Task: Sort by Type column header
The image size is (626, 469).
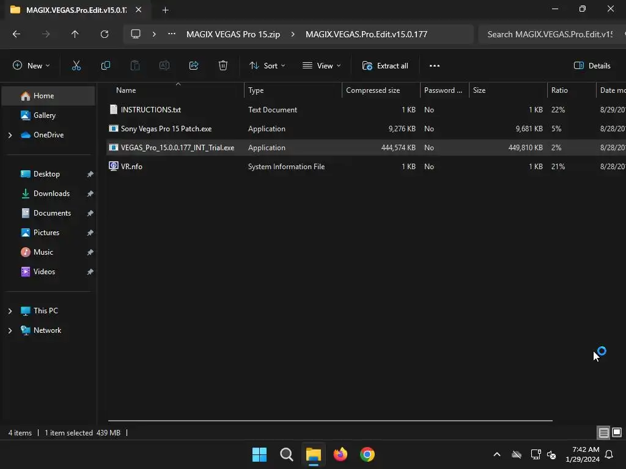Action: [293, 90]
